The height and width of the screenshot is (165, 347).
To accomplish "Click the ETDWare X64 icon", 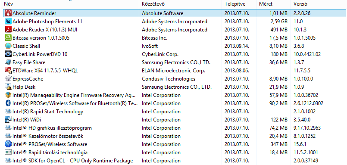I will point(8,71).
